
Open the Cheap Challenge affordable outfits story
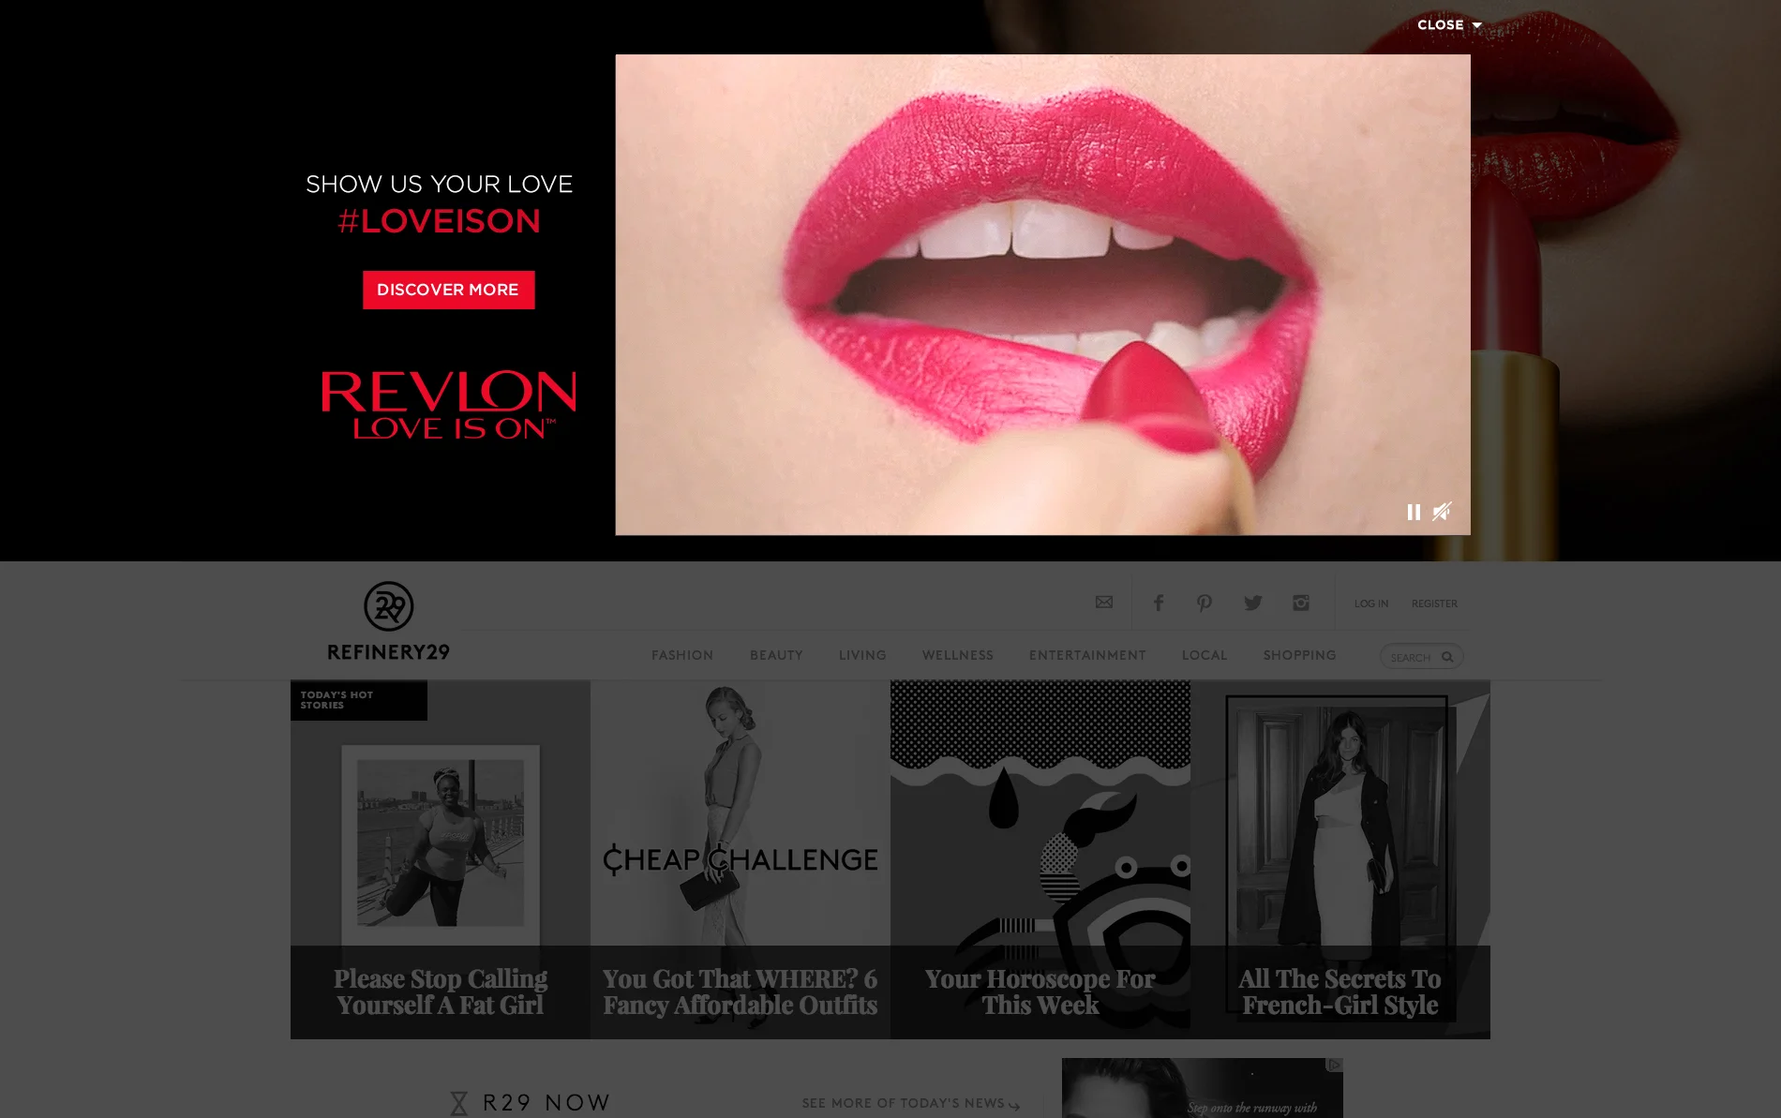741,859
